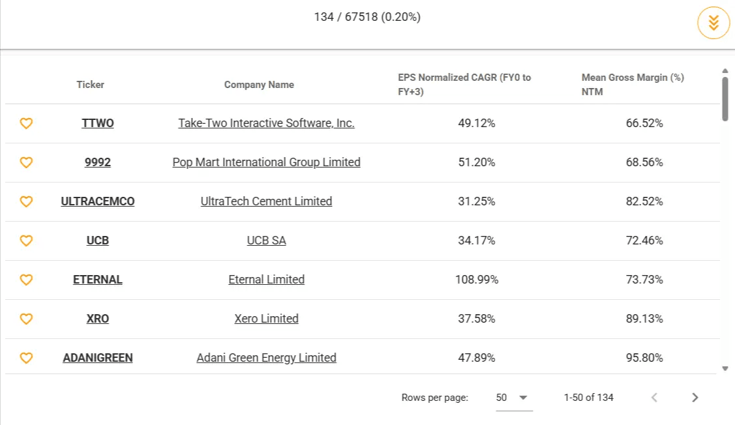The height and width of the screenshot is (425, 735).
Task: Open the double-chevron expand button top right
Action: (713, 22)
